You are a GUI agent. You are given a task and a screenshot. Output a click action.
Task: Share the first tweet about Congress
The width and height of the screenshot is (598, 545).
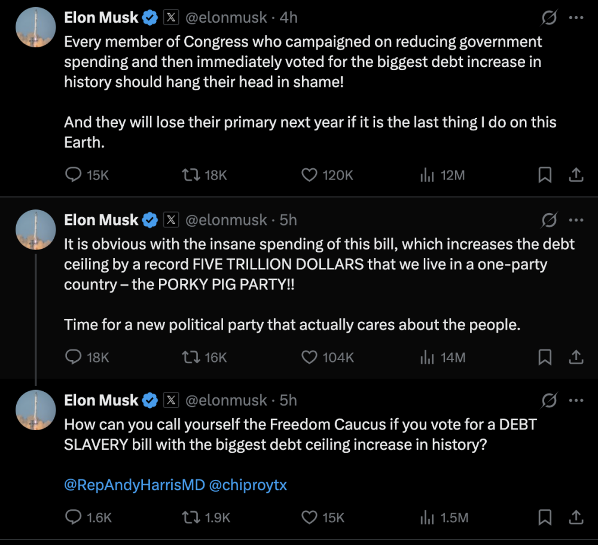576,175
